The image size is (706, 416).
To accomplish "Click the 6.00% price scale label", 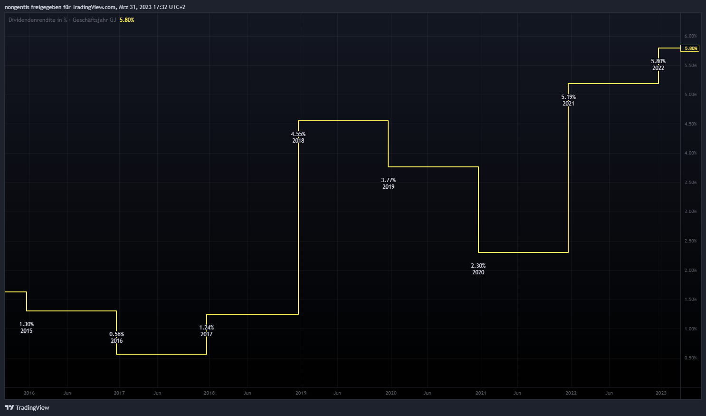I will (x=690, y=36).
